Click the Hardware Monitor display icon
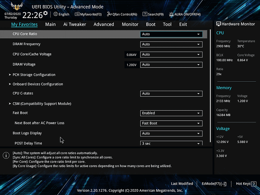260x195 pixels. (218, 24)
